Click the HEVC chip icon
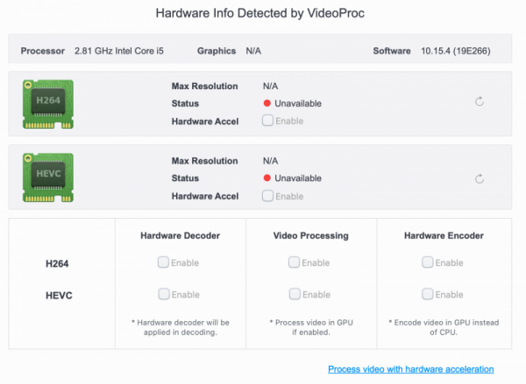Image resolution: width=526 pixels, height=384 pixels. click(x=48, y=178)
